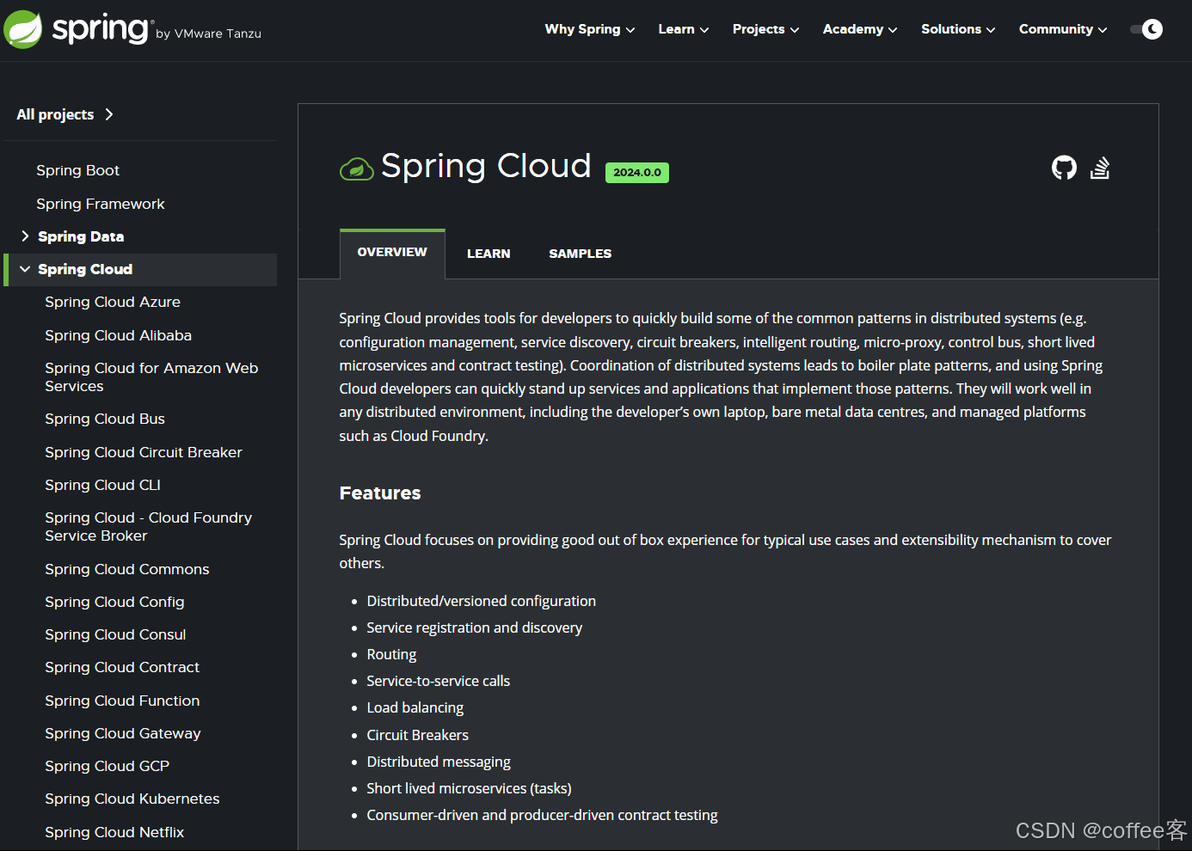Open the Projects dropdown menu
Image resolution: width=1192 pixels, height=851 pixels.
765,29
